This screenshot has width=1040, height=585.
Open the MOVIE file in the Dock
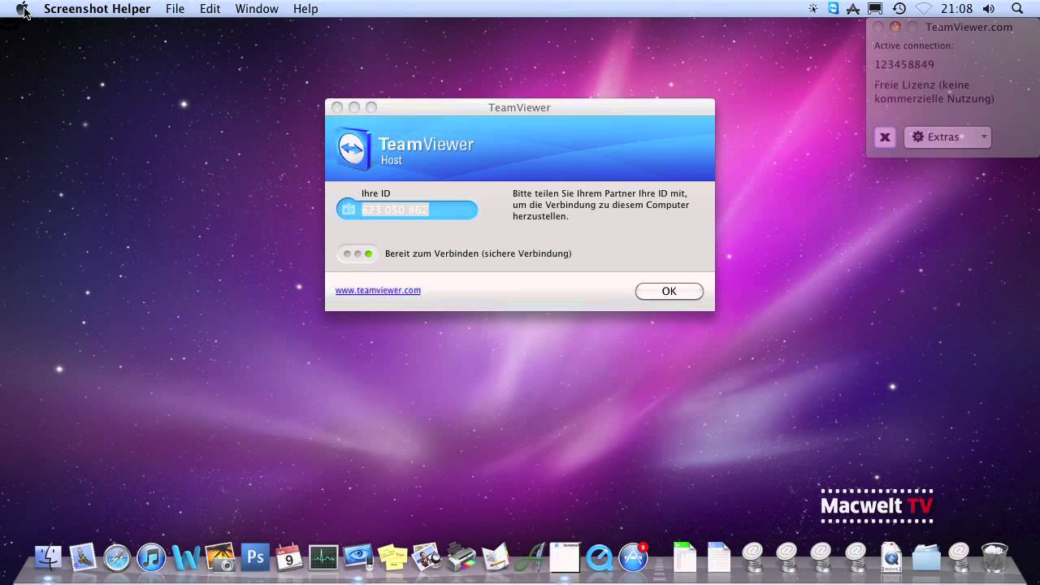(890, 557)
